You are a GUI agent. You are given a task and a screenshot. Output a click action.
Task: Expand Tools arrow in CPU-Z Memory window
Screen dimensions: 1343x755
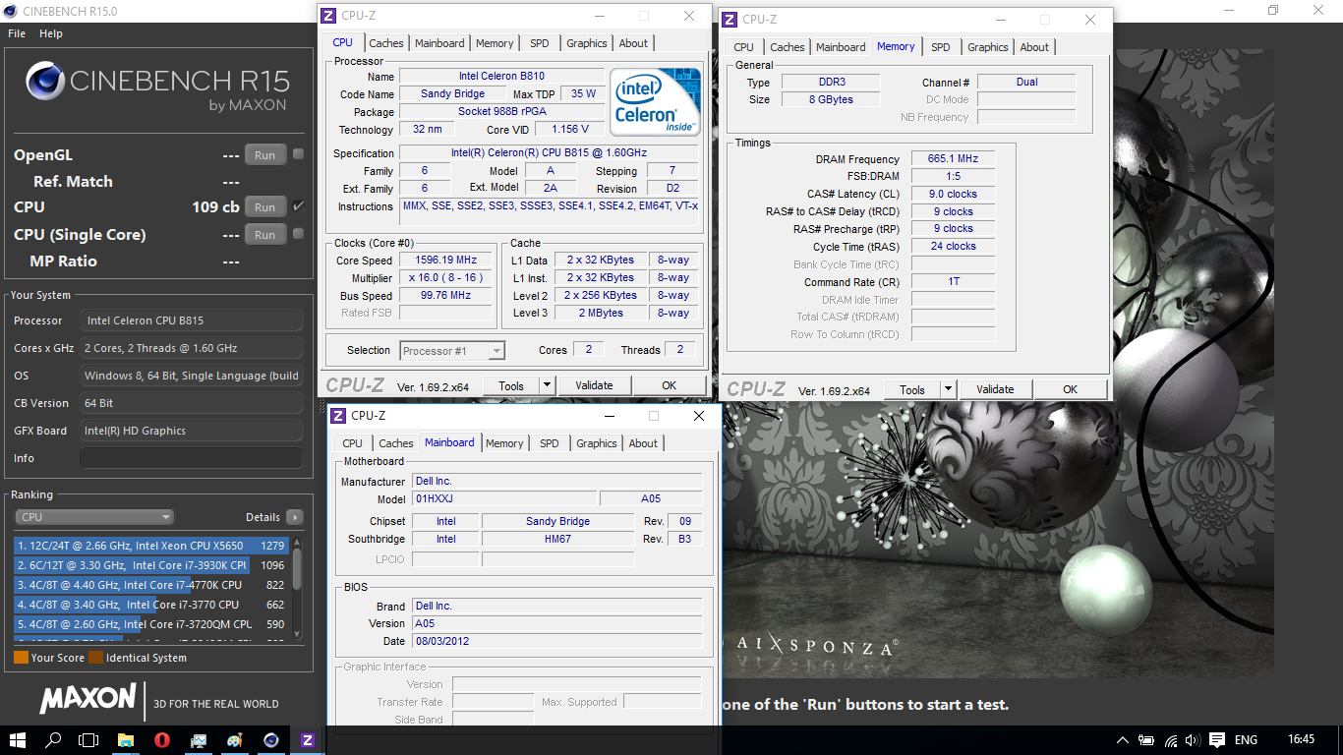tap(948, 389)
